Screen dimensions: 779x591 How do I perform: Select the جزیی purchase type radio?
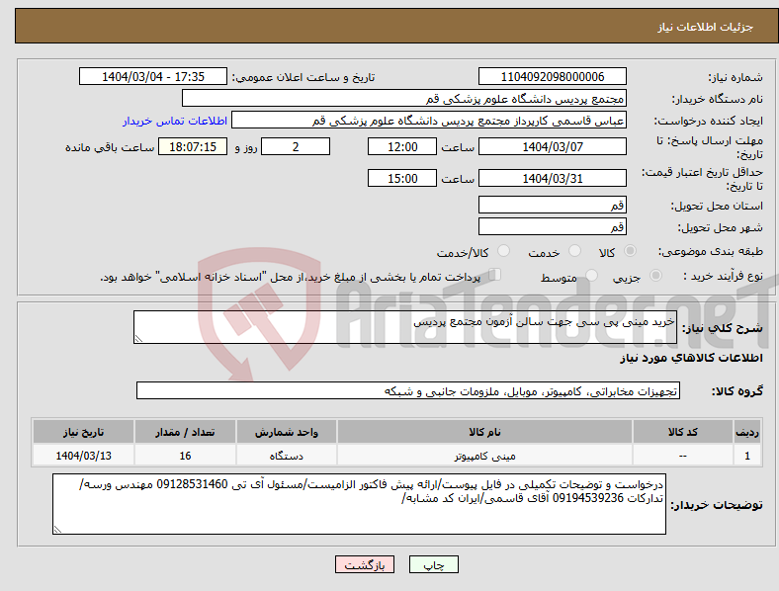point(655,276)
